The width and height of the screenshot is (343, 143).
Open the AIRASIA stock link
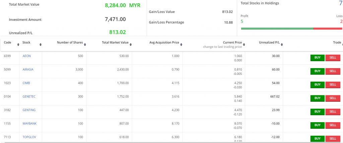28,69
